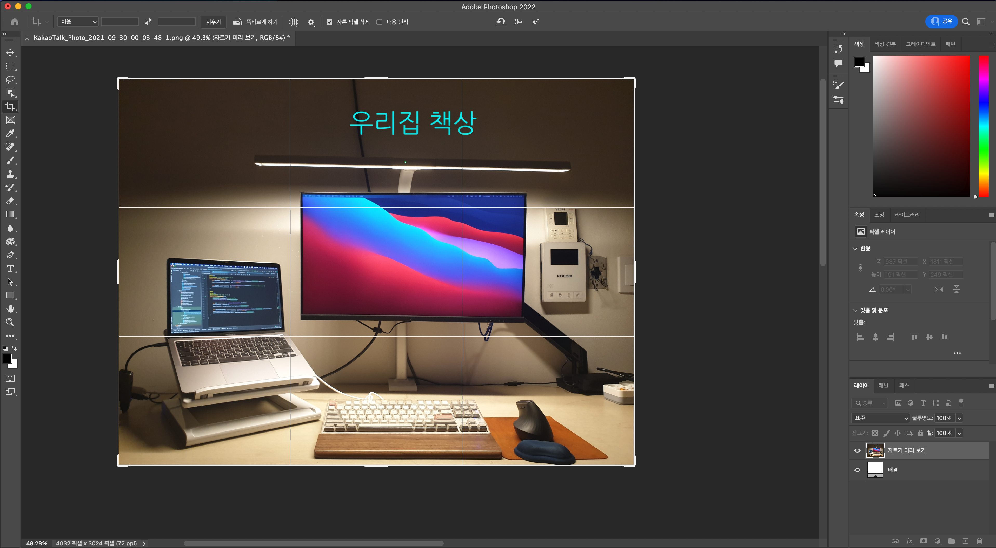The height and width of the screenshot is (548, 996).
Task: Collapse the 맞춤 및 분포 section
Action: (855, 310)
